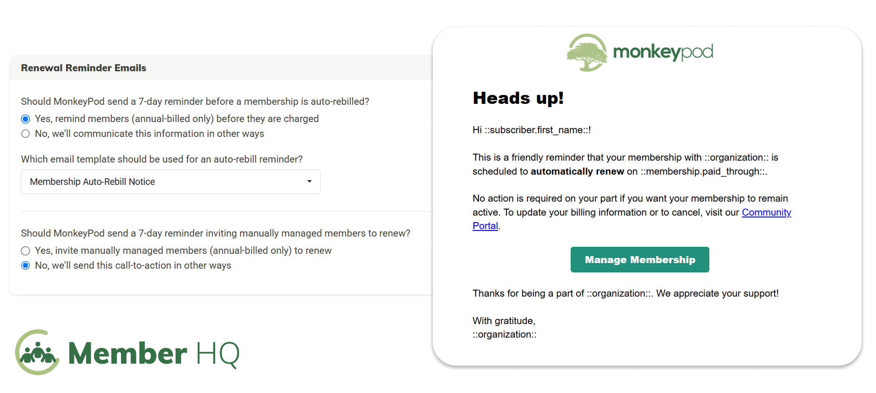Select "Yes, invite manually managed members to renew"
Image resolution: width=876 pixels, height=393 pixels.
tap(25, 251)
